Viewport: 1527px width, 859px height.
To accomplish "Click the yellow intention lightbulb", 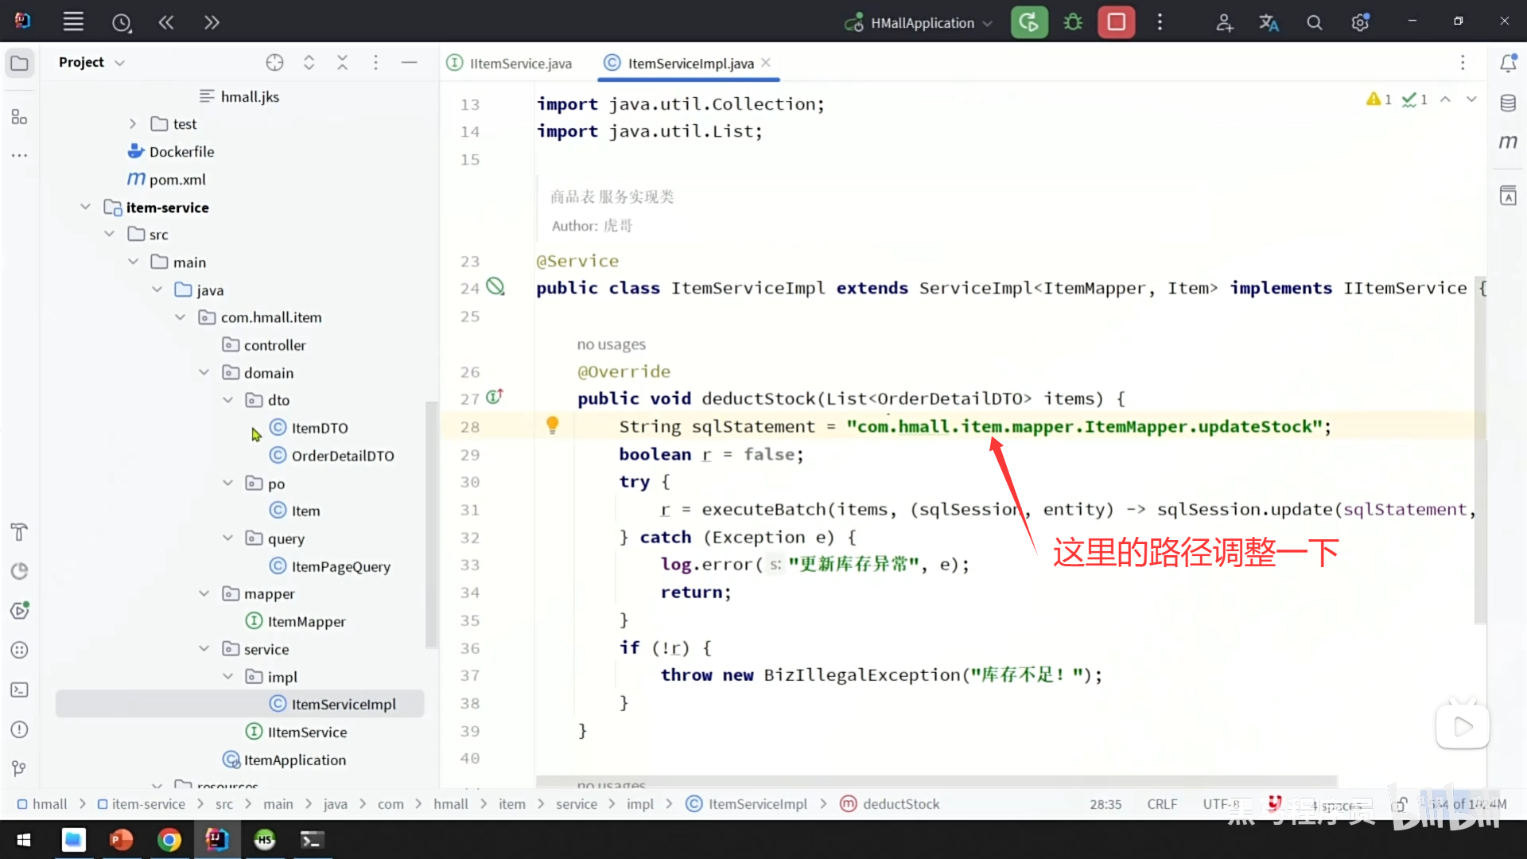I will [552, 425].
